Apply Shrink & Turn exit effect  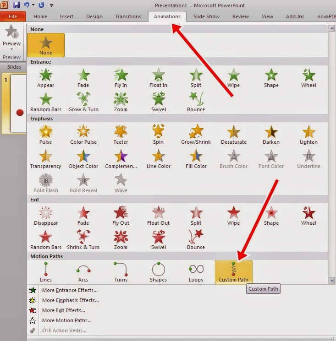pos(83,240)
